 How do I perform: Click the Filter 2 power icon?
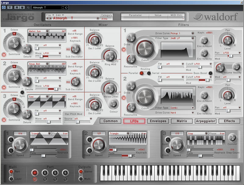tap(124, 98)
